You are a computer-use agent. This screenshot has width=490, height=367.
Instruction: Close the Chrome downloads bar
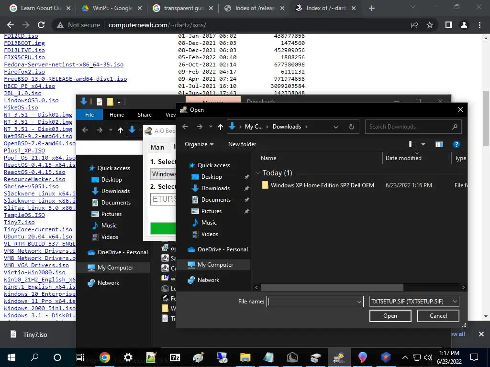tap(481, 334)
